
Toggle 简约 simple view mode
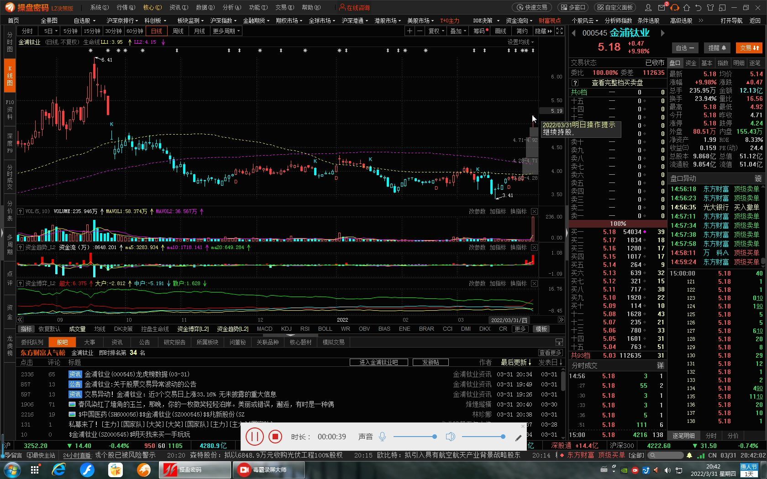[522, 31]
